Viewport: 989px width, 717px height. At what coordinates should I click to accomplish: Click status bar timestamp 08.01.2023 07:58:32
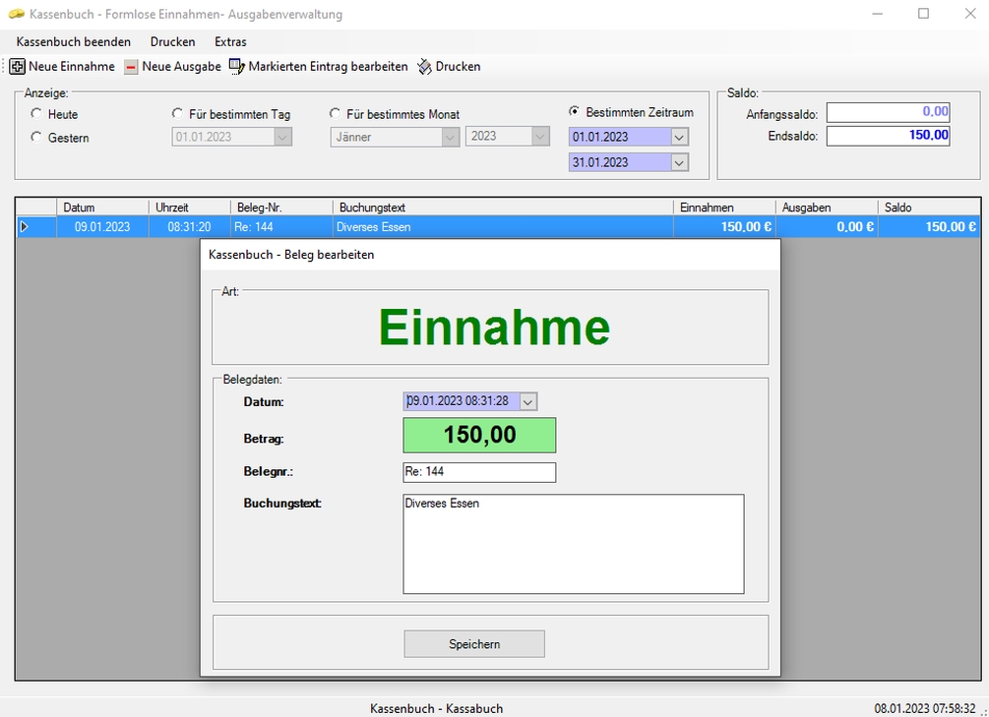pyautogui.click(x=925, y=709)
